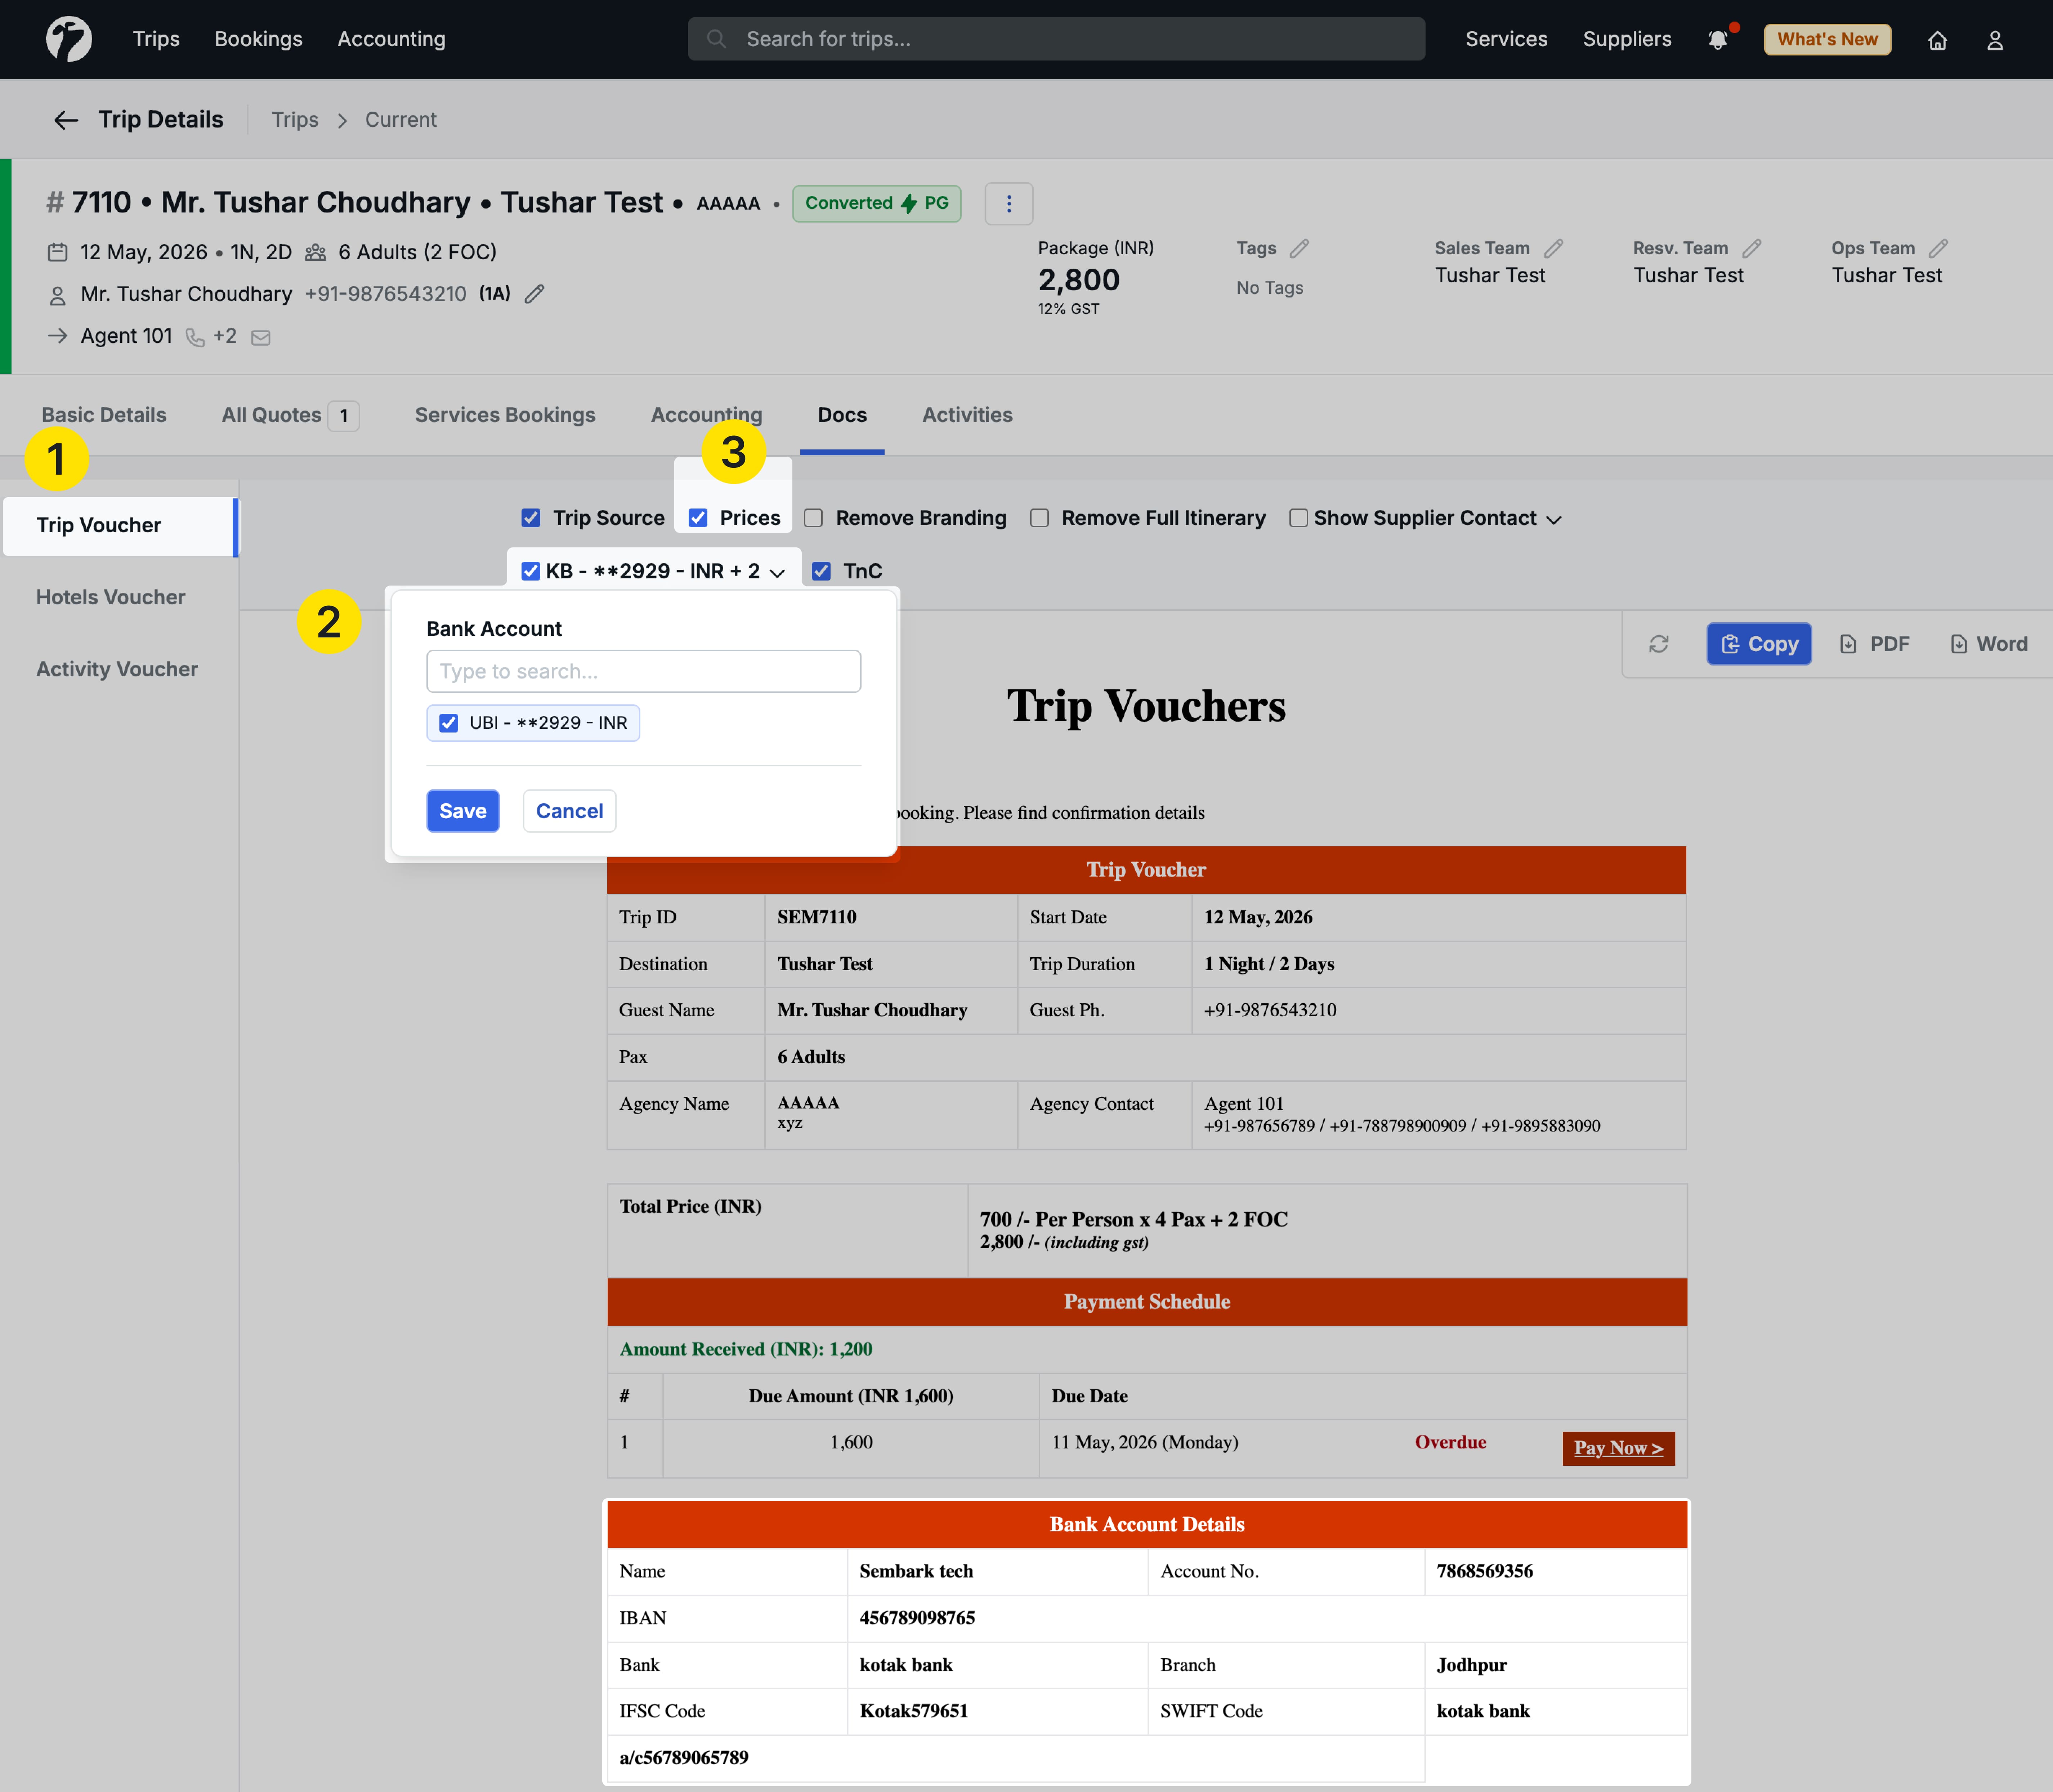The width and height of the screenshot is (2053, 1792).
Task: Open Suppliers in the top navigation
Action: coord(1627,39)
